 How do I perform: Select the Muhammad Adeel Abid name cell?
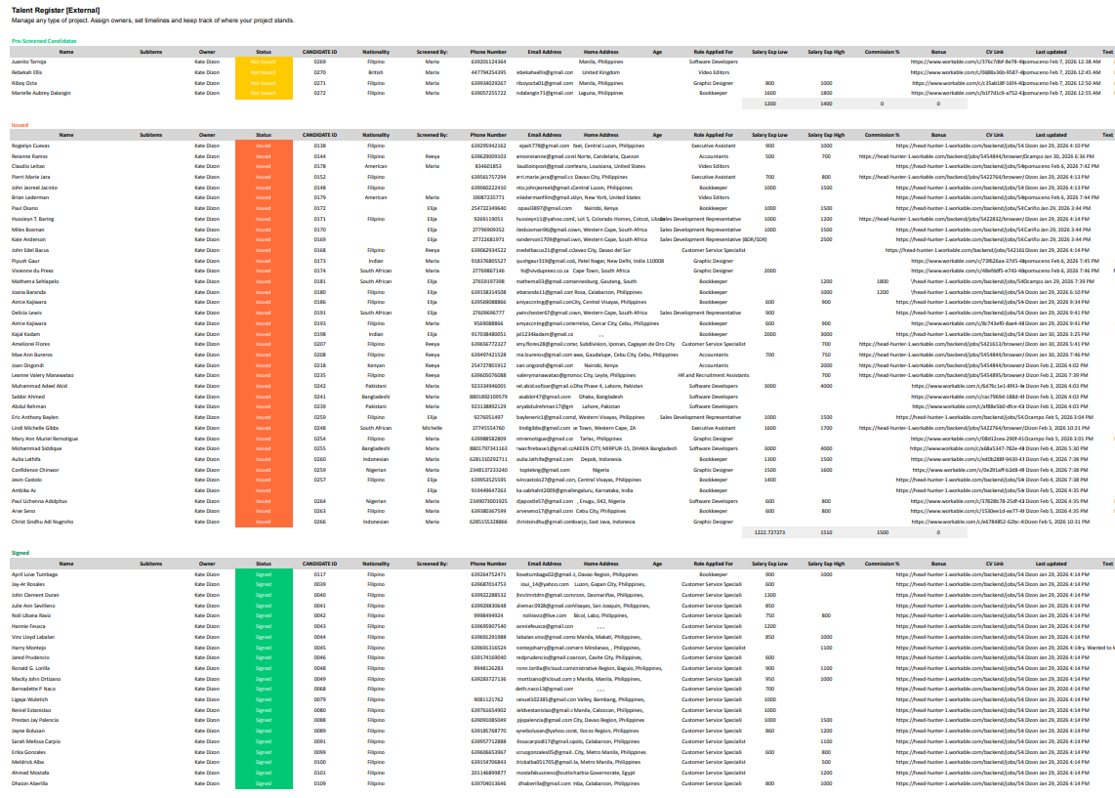point(39,386)
